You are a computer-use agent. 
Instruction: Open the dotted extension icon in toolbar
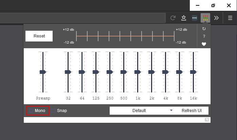[x=194, y=18]
